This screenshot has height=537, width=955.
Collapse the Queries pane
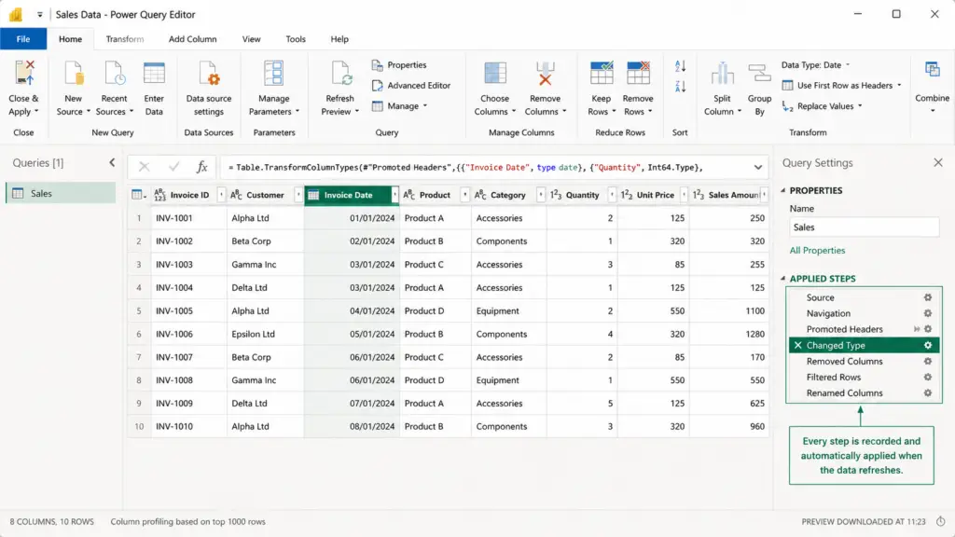112,162
